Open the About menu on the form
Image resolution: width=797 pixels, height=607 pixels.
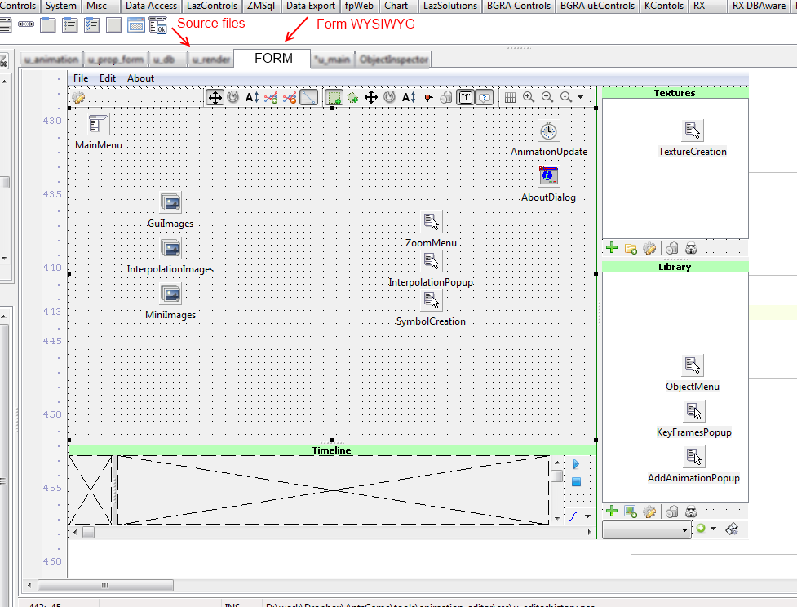tap(141, 78)
